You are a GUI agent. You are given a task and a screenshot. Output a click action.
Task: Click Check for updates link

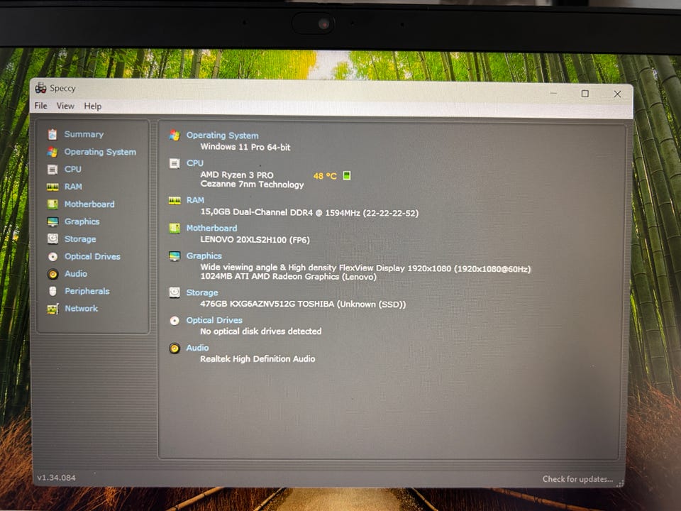(x=577, y=479)
